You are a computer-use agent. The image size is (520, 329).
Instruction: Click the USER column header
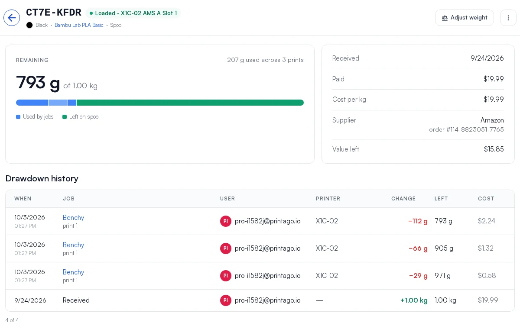tap(227, 199)
